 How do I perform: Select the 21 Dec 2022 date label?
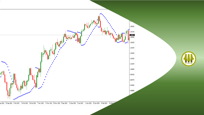point(73,103)
